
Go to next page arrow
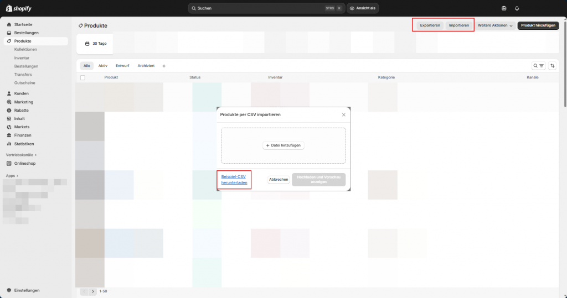(x=93, y=291)
